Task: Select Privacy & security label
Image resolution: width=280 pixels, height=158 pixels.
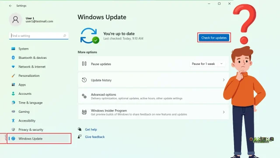Action: (31, 129)
